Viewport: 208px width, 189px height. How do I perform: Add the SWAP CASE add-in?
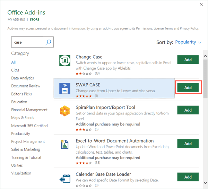pos(188,88)
